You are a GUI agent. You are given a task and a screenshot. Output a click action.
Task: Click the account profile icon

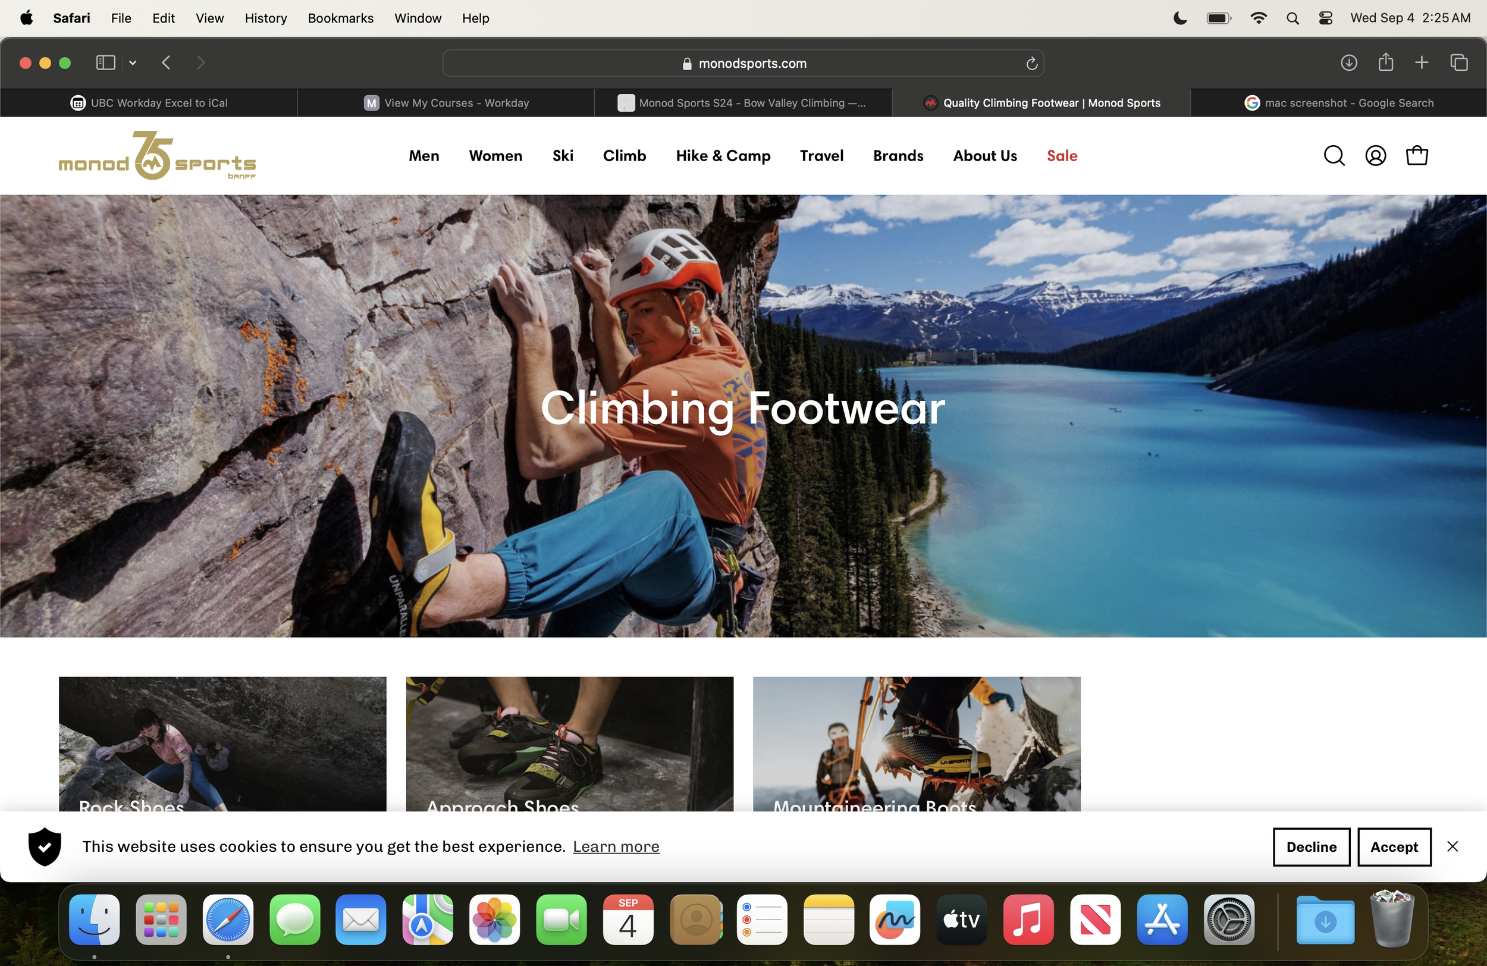[1375, 156]
